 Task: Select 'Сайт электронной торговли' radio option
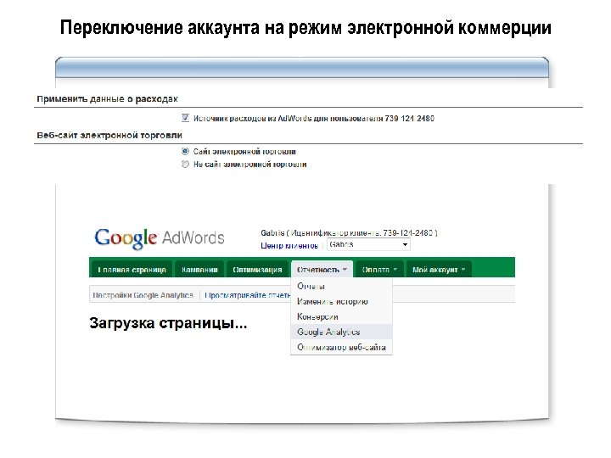click(x=185, y=151)
